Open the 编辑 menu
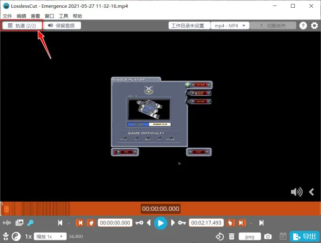The image size is (321, 243). (x=21, y=16)
